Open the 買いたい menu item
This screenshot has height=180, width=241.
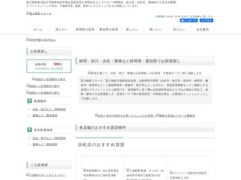[x=155, y=29]
